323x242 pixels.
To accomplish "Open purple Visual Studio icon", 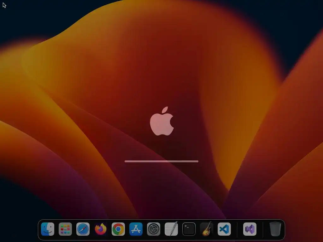I will (x=250, y=229).
